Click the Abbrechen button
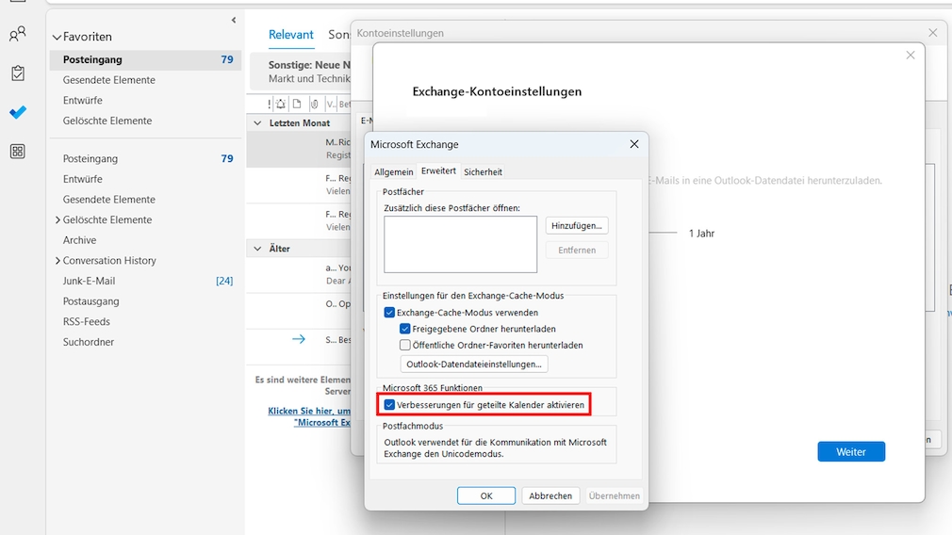 click(x=550, y=495)
